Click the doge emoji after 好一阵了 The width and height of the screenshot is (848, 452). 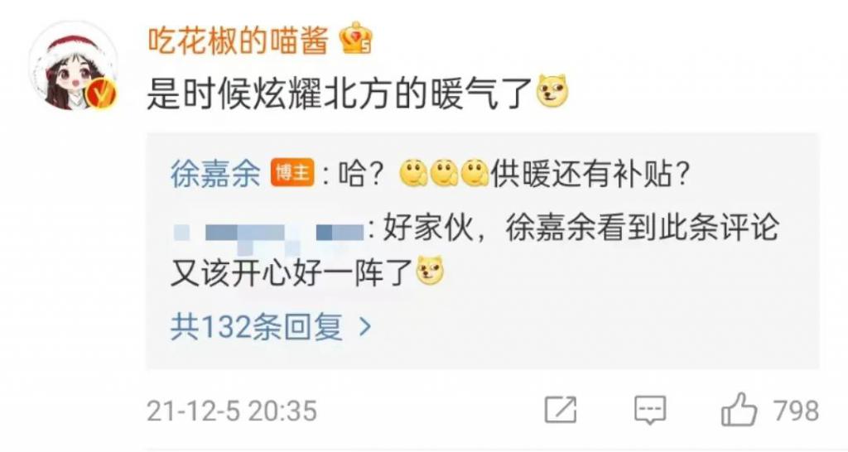430,271
